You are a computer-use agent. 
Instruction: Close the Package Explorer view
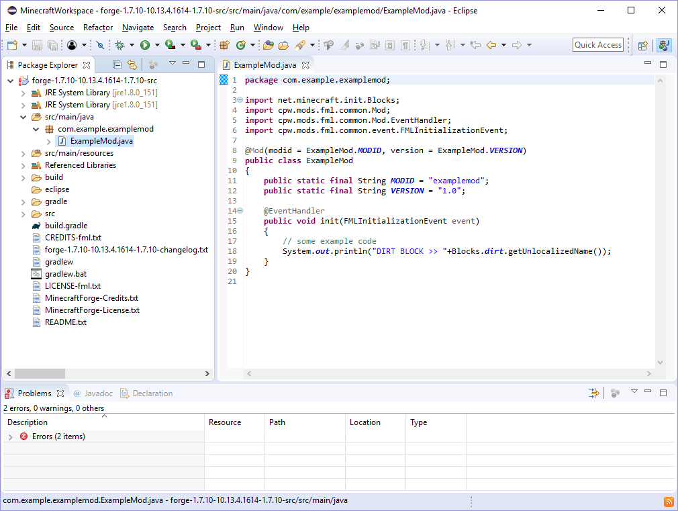pos(87,65)
